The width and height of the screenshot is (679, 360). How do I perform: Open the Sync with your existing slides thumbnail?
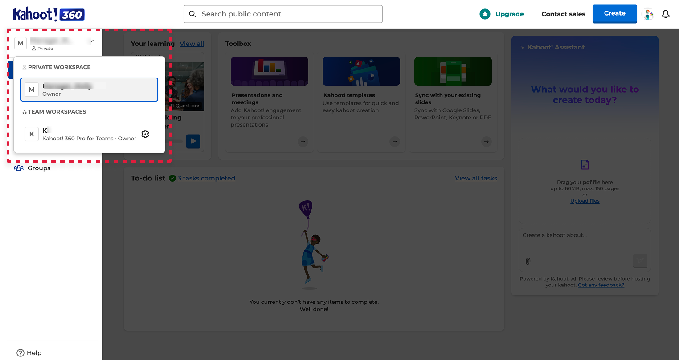[x=453, y=71]
